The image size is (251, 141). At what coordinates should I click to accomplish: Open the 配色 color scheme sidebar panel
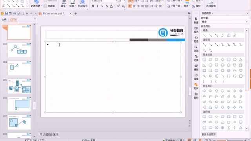pos(196,40)
